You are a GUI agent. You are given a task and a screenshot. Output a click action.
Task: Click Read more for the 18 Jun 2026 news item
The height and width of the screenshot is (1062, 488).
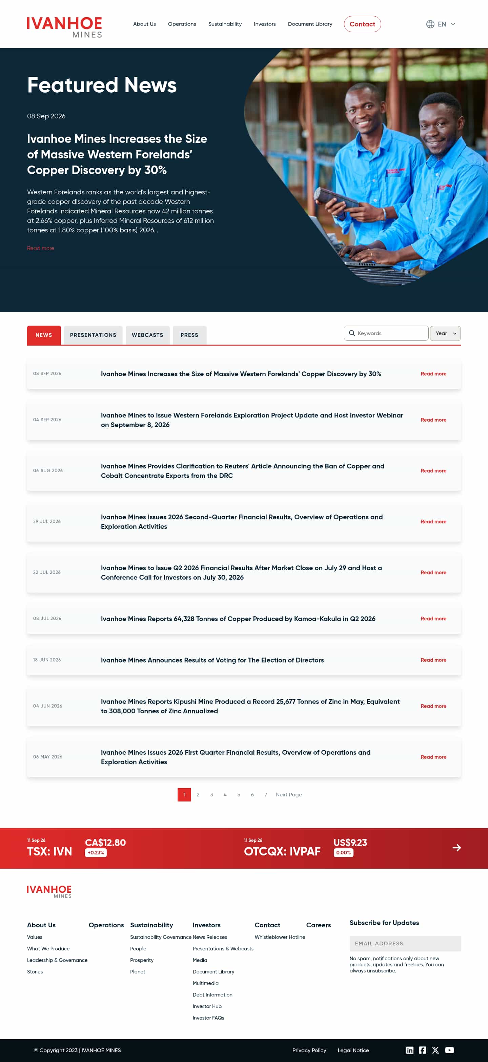[x=433, y=660]
